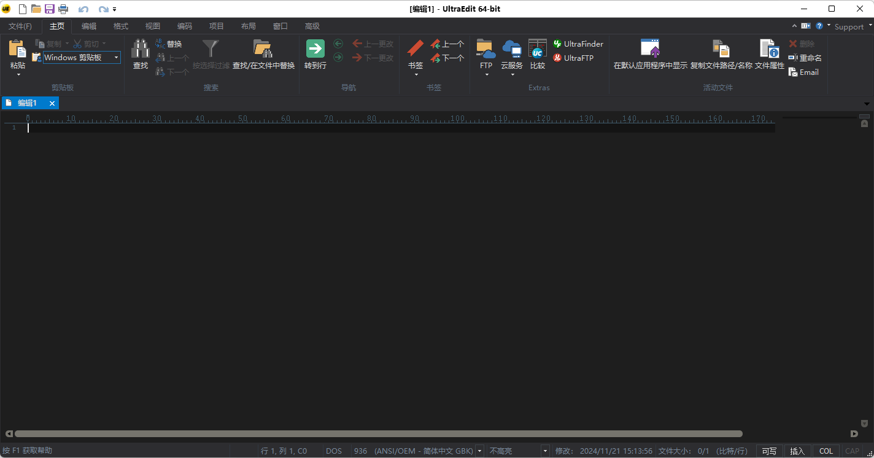The height and width of the screenshot is (458, 874).
Task: Undo the last action in title bar
Action: pyautogui.click(x=83, y=9)
